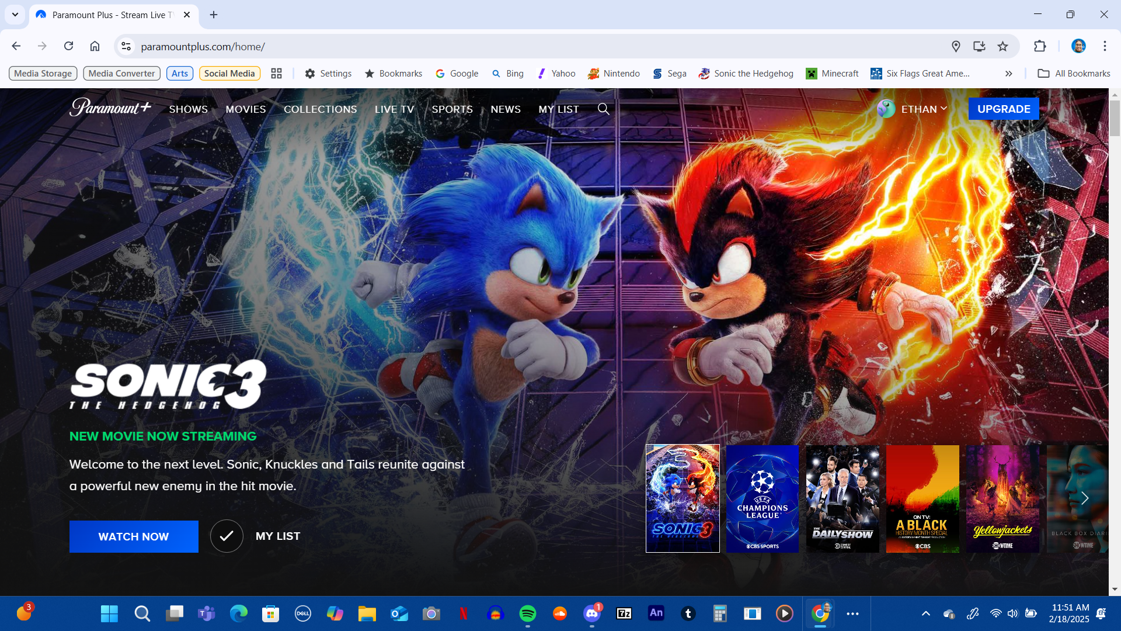Click the browser home icon
Image resolution: width=1121 pixels, height=631 pixels.
(95, 46)
